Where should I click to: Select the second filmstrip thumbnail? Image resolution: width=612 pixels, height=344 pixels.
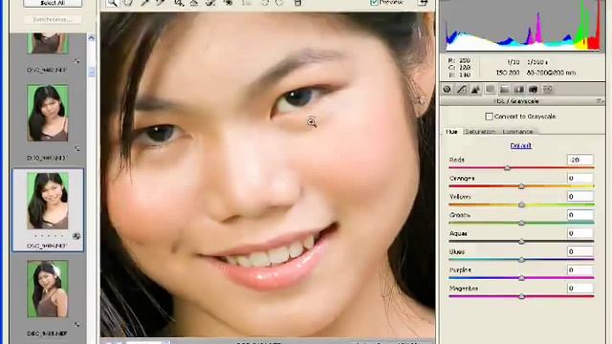tap(48, 113)
